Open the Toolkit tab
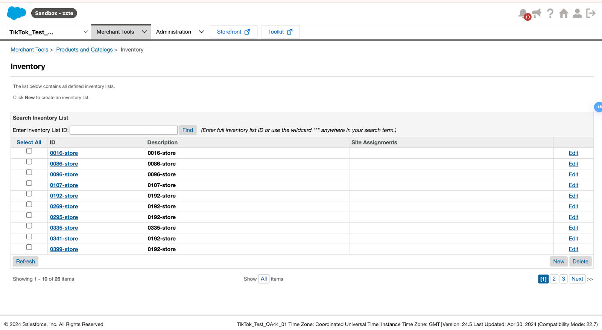602x330 pixels. click(x=280, y=32)
